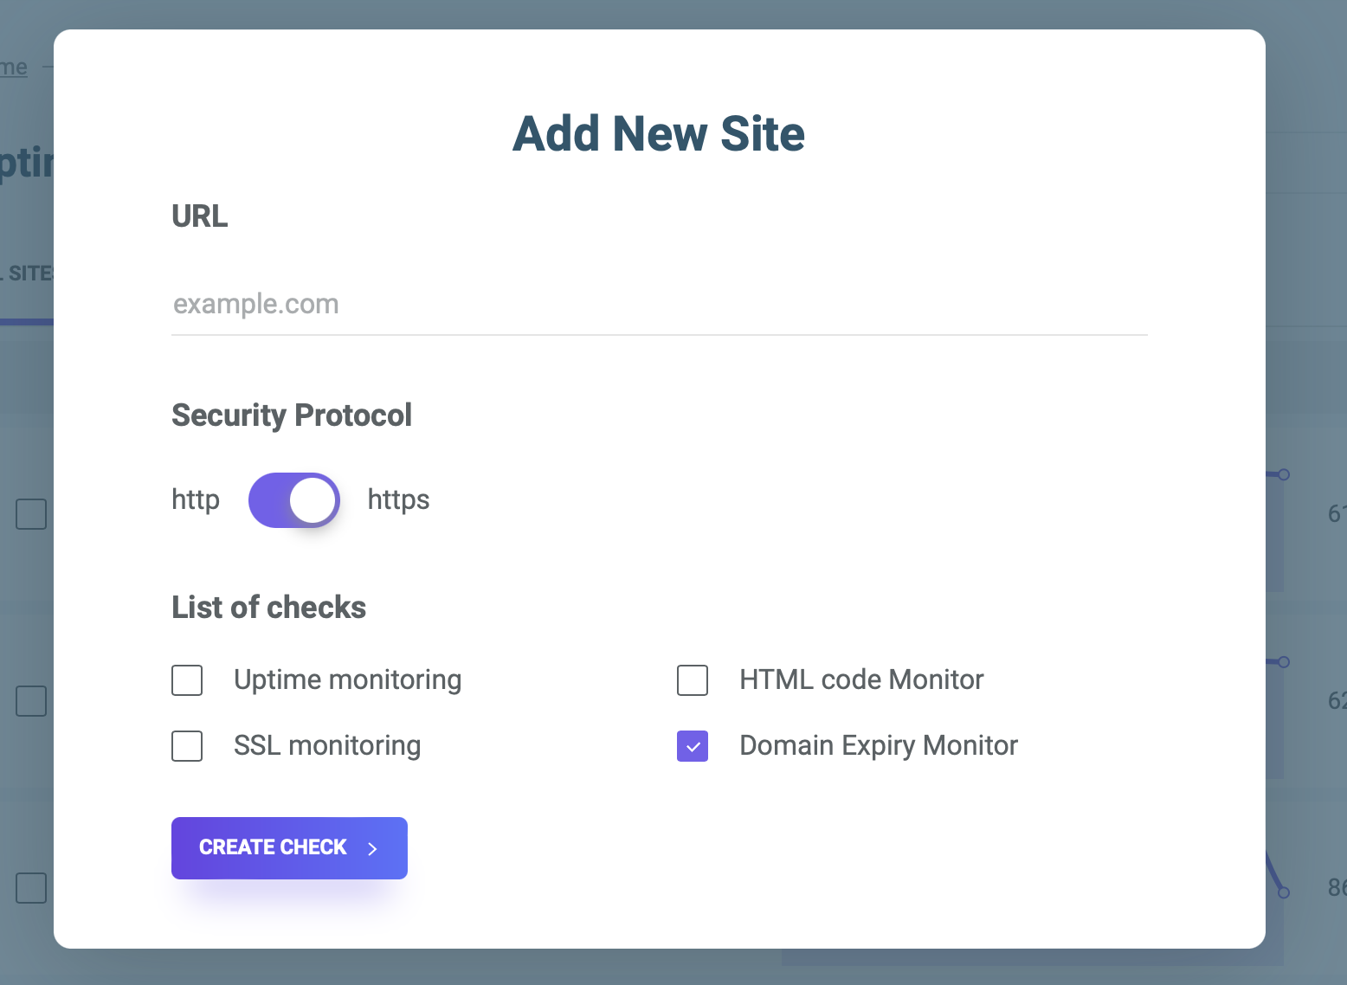
Task: Select the first row checkbox behind the modal
Action: click(x=31, y=514)
